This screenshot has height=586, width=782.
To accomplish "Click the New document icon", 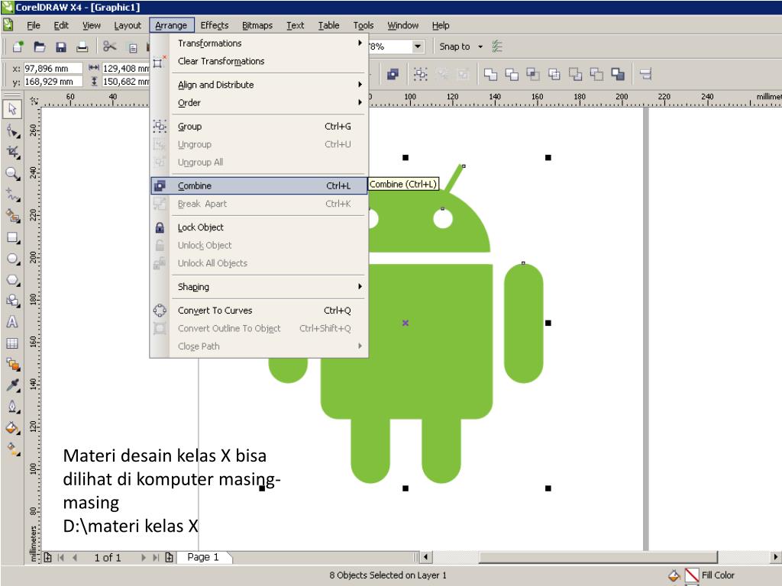I will 18,47.
